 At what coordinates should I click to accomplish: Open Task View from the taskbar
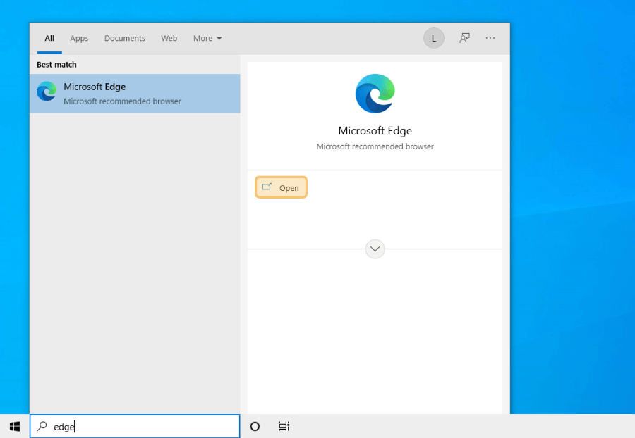pyautogui.click(x=284, y=426)
